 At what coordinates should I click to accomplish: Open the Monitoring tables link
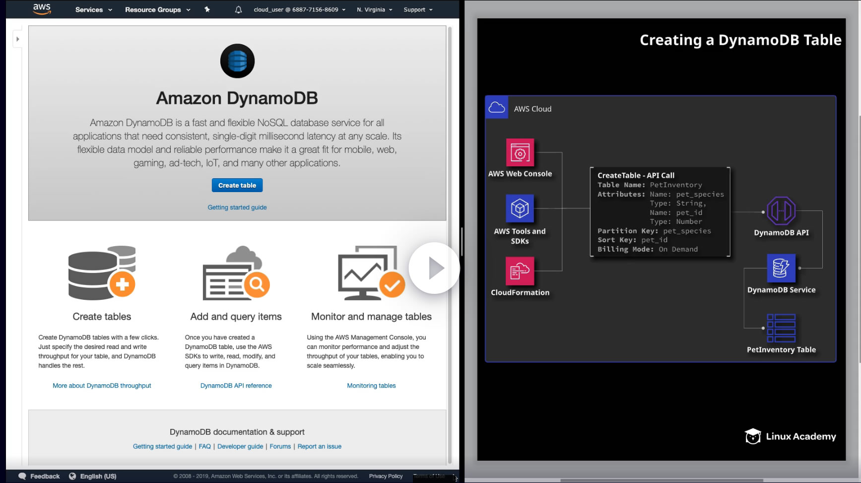[x=371, y=386]
